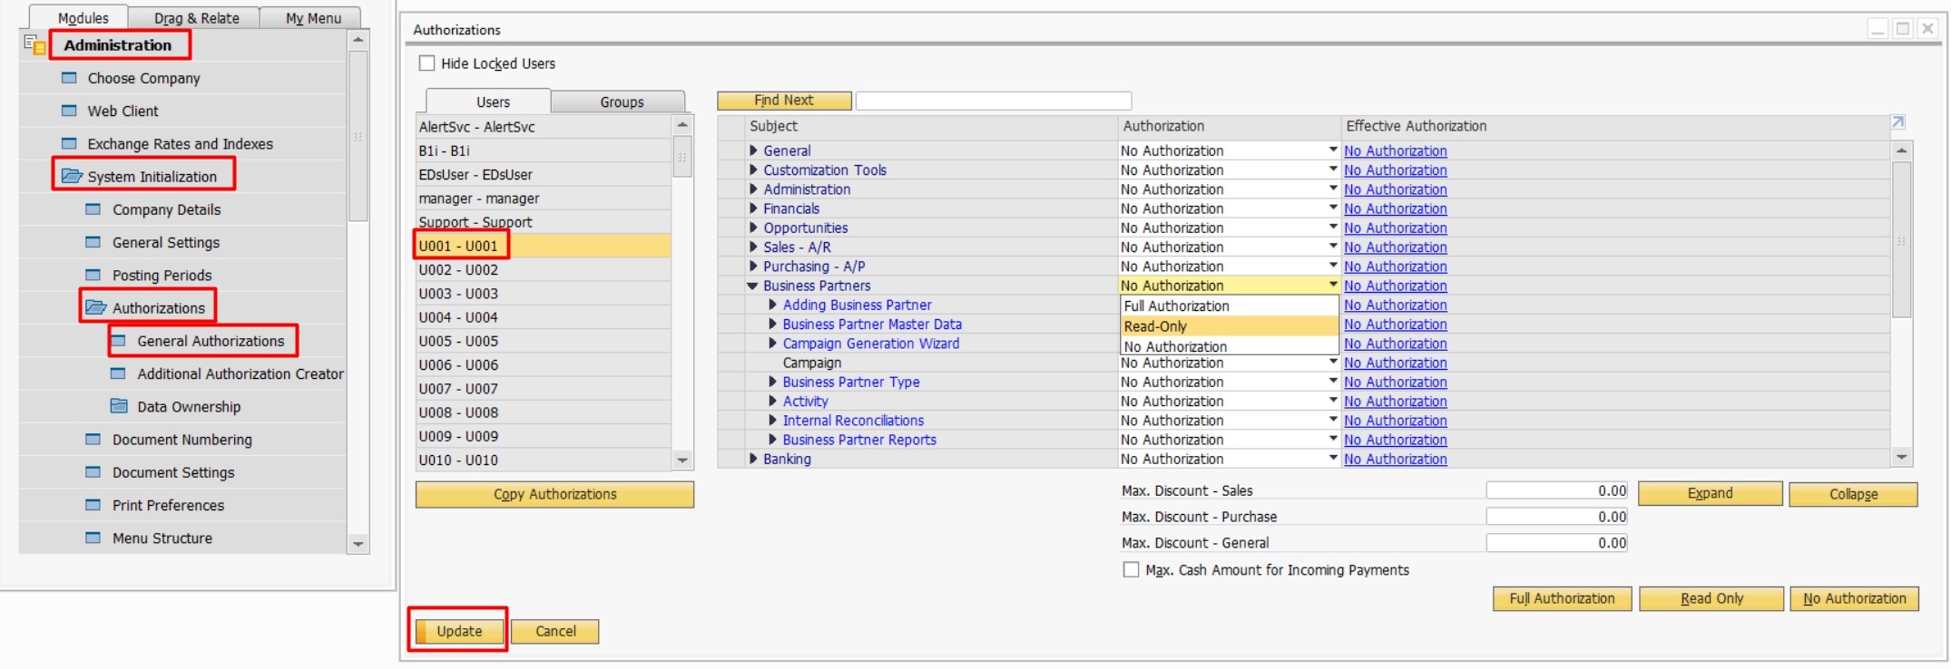The image size is (1951, 669).
Task: Click modules menu scrollbar down arrow
Action: coord(358,544)
